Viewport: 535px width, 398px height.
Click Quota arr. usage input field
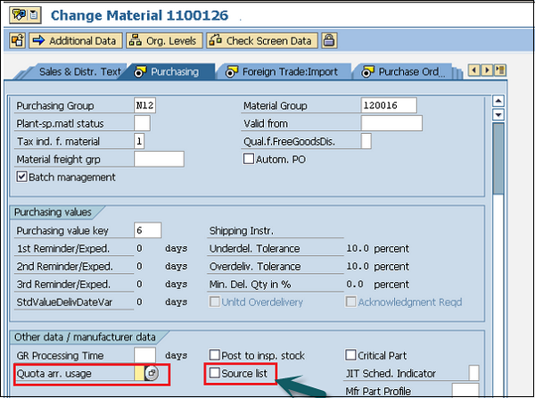139,373
